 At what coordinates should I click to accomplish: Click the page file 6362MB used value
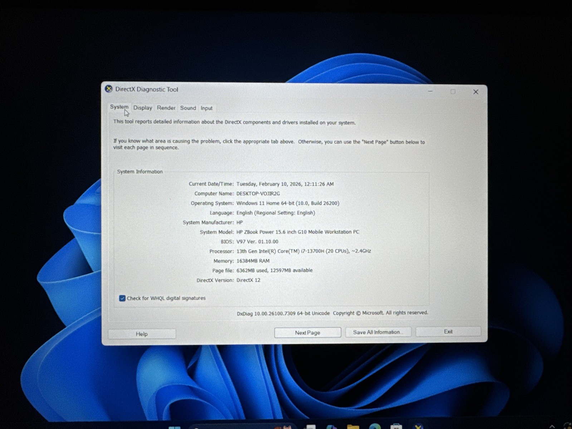click(274, 270)
